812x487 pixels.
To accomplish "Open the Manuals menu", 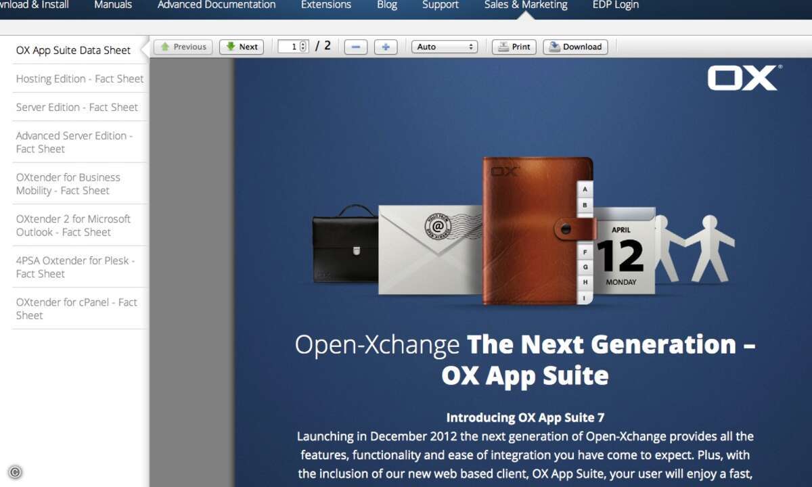I will [x=113, y=5].
